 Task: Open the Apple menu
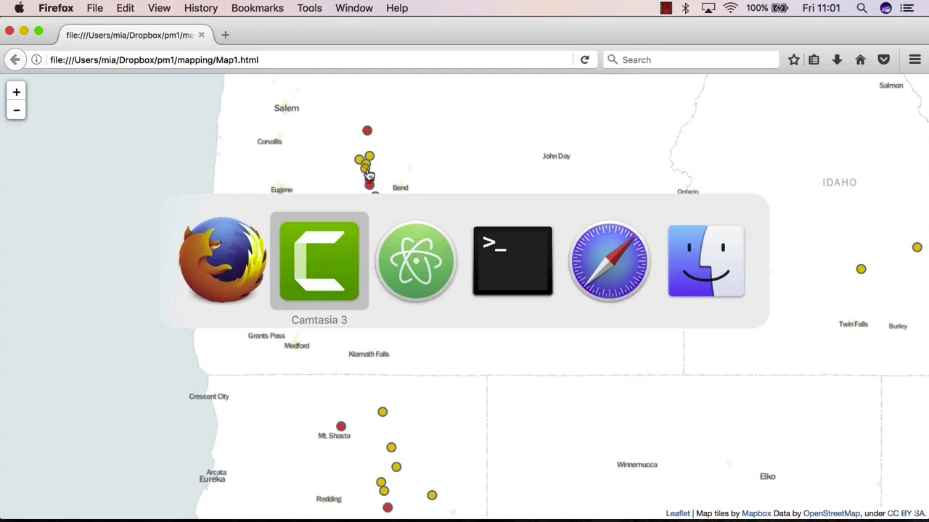click(20, 8)
